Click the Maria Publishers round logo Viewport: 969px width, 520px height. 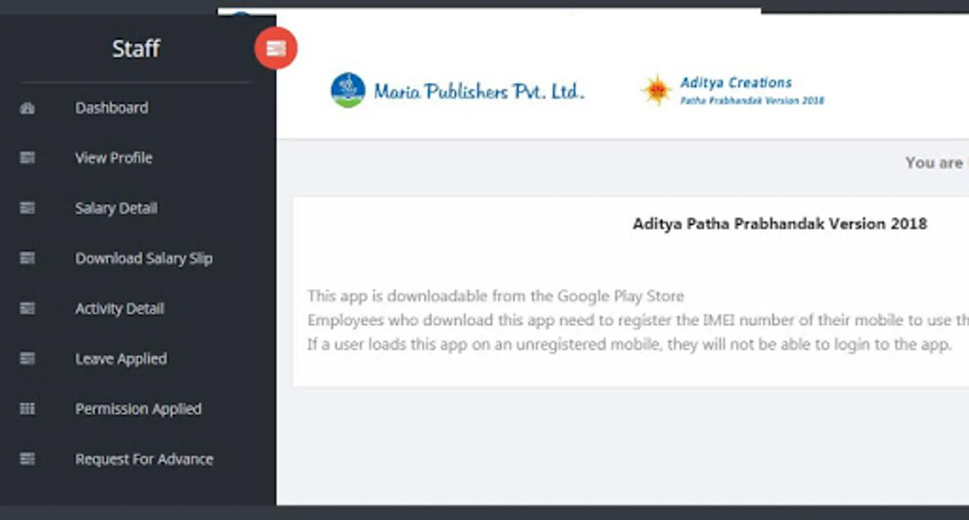348,90
